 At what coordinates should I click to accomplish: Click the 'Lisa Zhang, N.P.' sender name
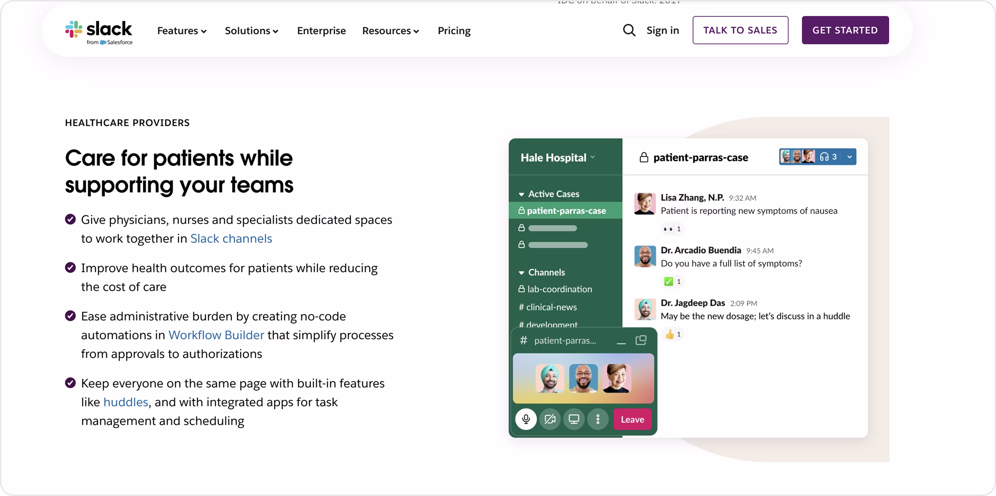(692, 198)
